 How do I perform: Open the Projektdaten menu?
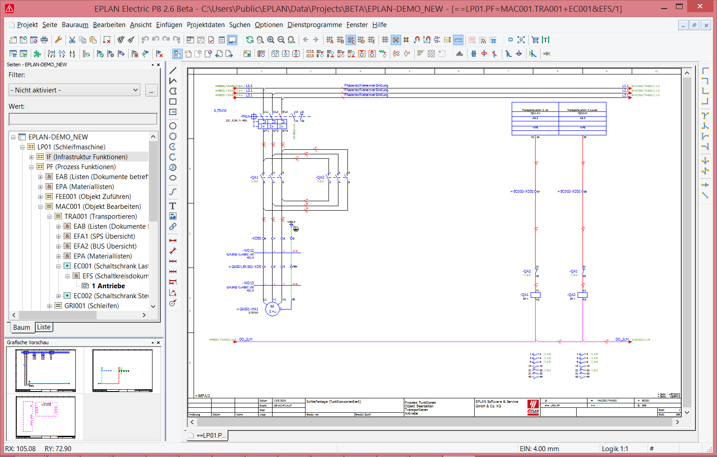coord(205,25)
